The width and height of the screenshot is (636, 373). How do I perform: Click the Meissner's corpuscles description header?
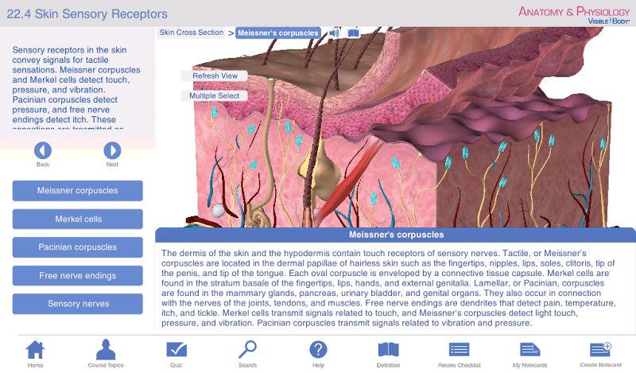click(x=396, y=235)
